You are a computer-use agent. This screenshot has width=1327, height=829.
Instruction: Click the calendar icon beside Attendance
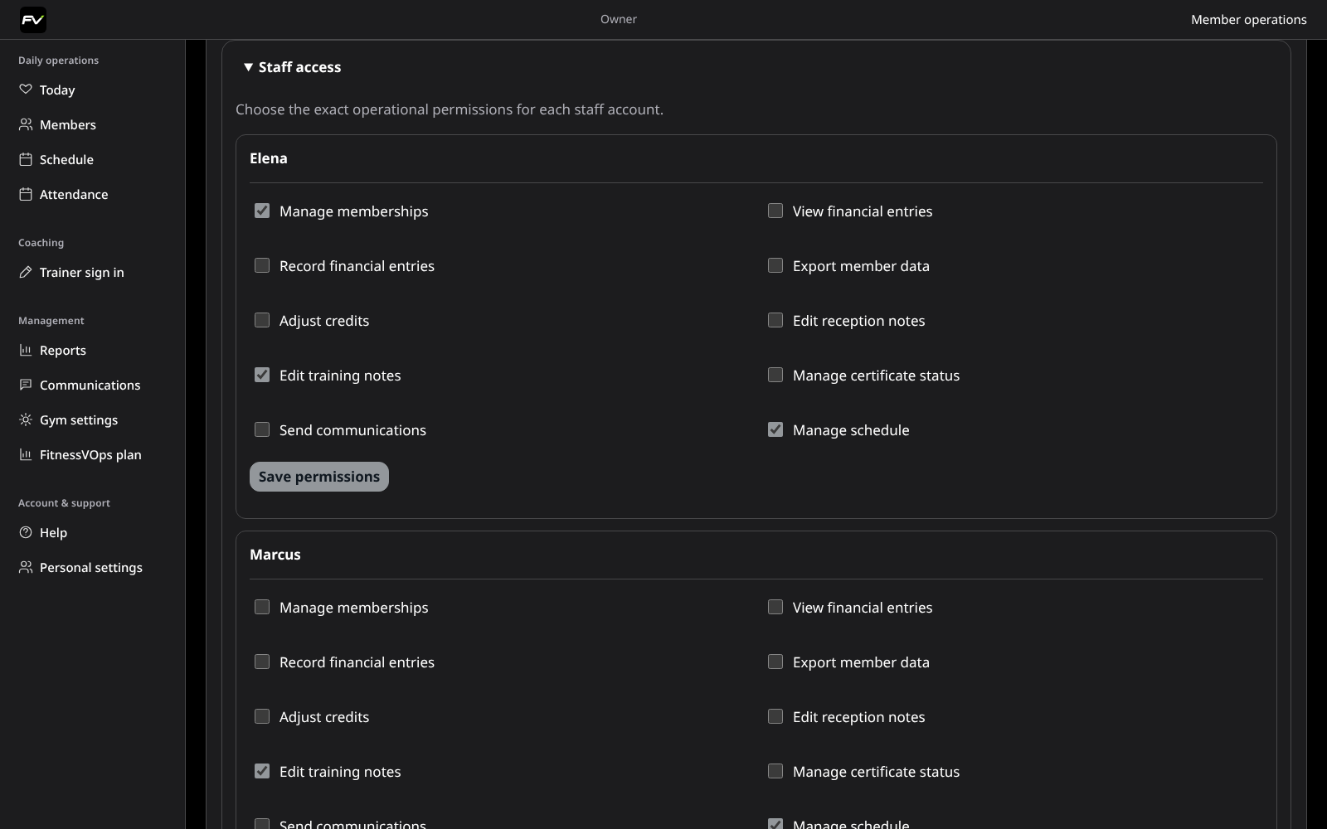click(26, 194)
